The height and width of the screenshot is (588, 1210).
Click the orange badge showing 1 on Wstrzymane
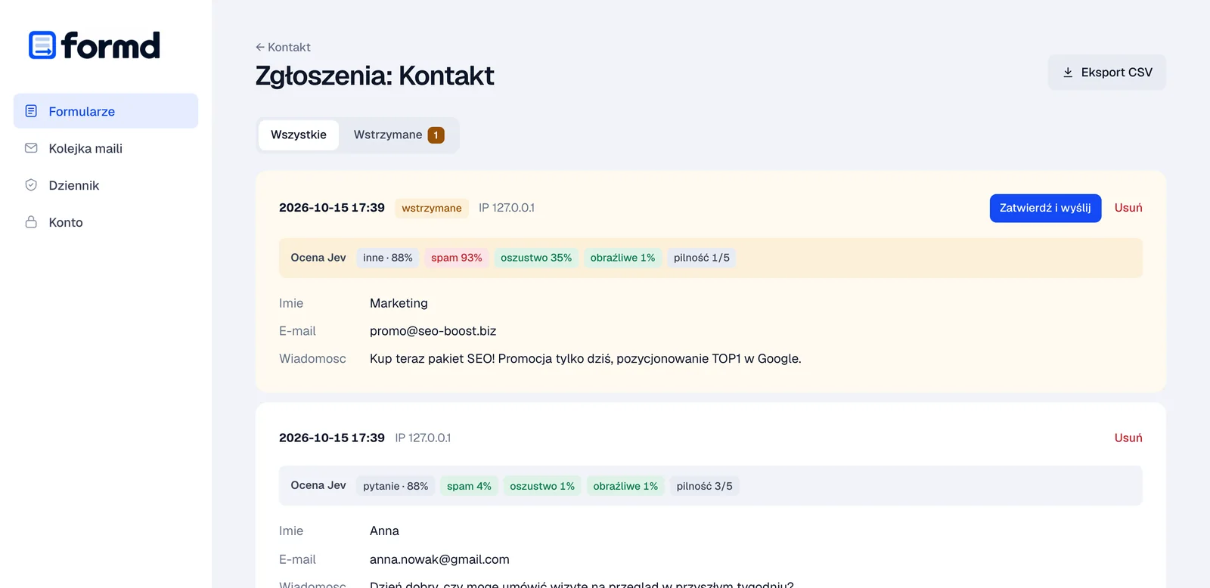(x=436, y=135)
